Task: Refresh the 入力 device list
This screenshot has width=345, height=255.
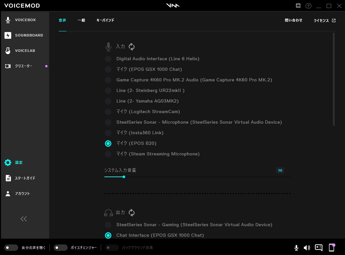Action: pos(132,46)
